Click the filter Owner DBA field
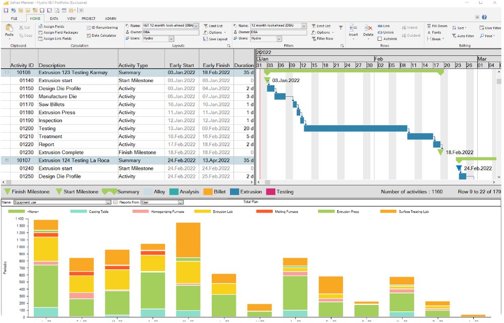This screenshot has height=323, width=504. pos(279,32)
